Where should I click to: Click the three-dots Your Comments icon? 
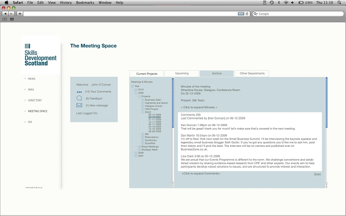click(x=79, y=92)
